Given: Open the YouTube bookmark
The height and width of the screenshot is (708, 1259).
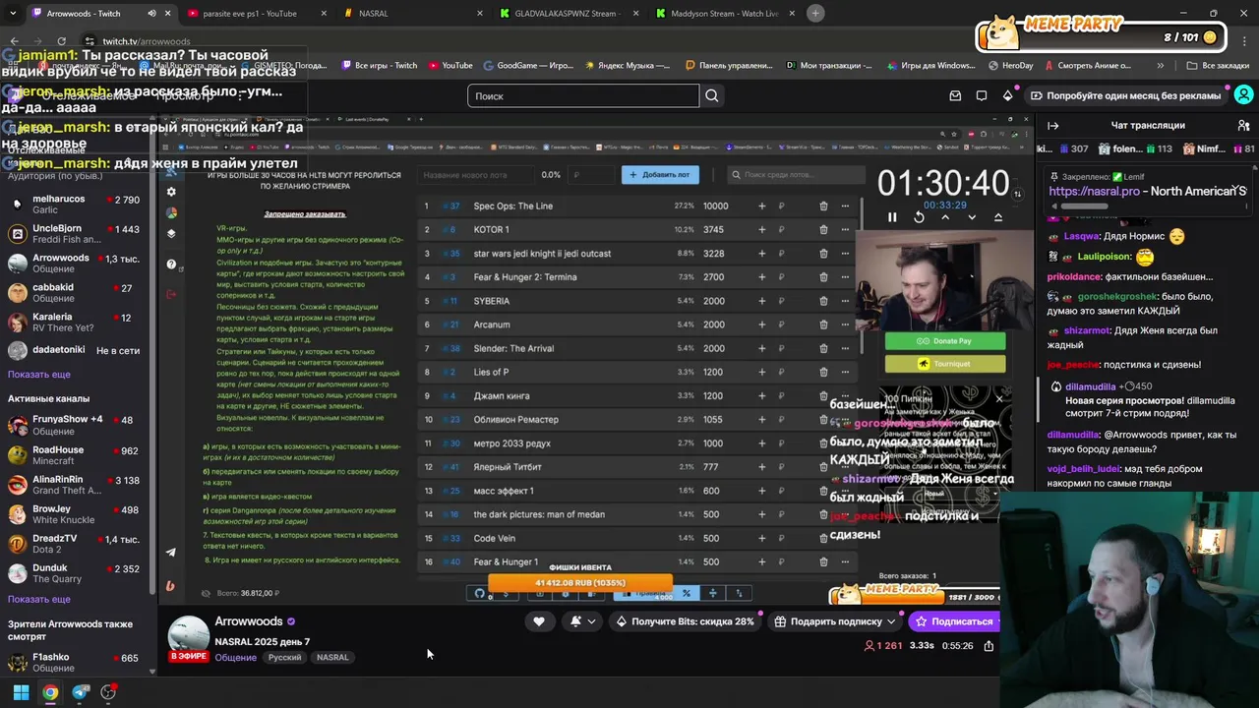Looking at the screenshot, I should coord(450,66).
